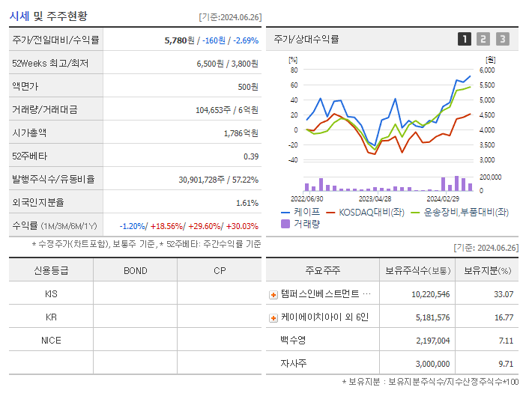Click the purple 거래량 legend square
Screen dimensions: 526x393
tap(285, 224)
